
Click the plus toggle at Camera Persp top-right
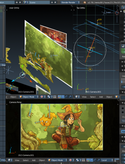pyautogui.click(x=118, y=104)
